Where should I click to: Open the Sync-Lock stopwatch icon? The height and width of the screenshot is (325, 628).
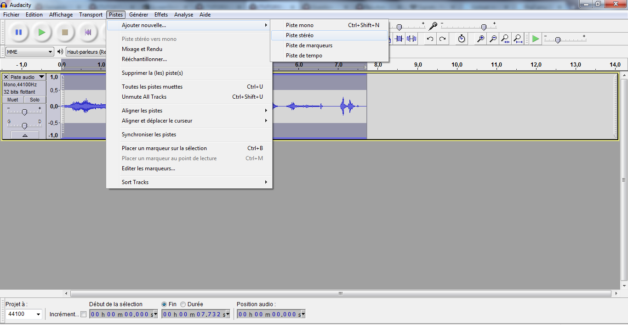tap(462, 39)
